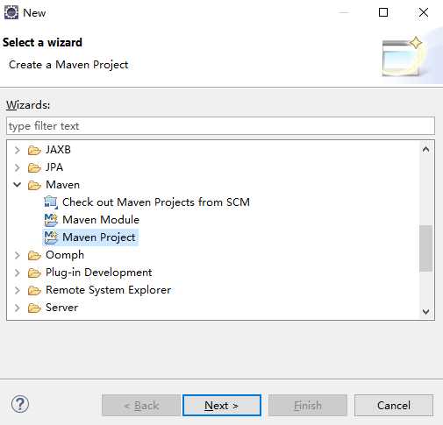Click the wizard list scrollbar thumb
Viewport: 443px width, 425px height.
425,248
